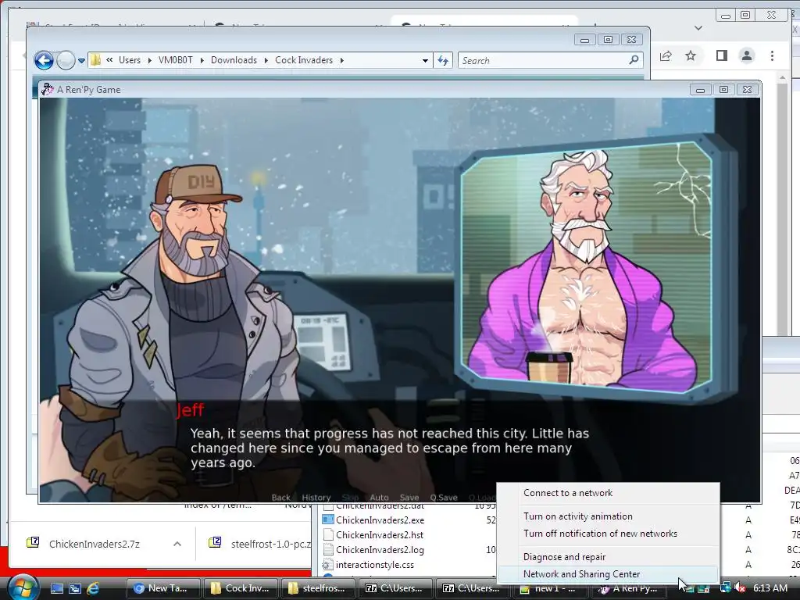
Task: Click the interactionstyle.css gear file icon
Action: coord(327,565)
